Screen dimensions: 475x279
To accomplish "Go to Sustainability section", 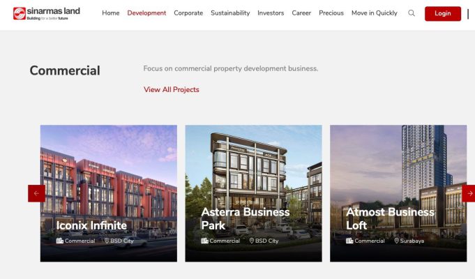I will tap(230, 13).
